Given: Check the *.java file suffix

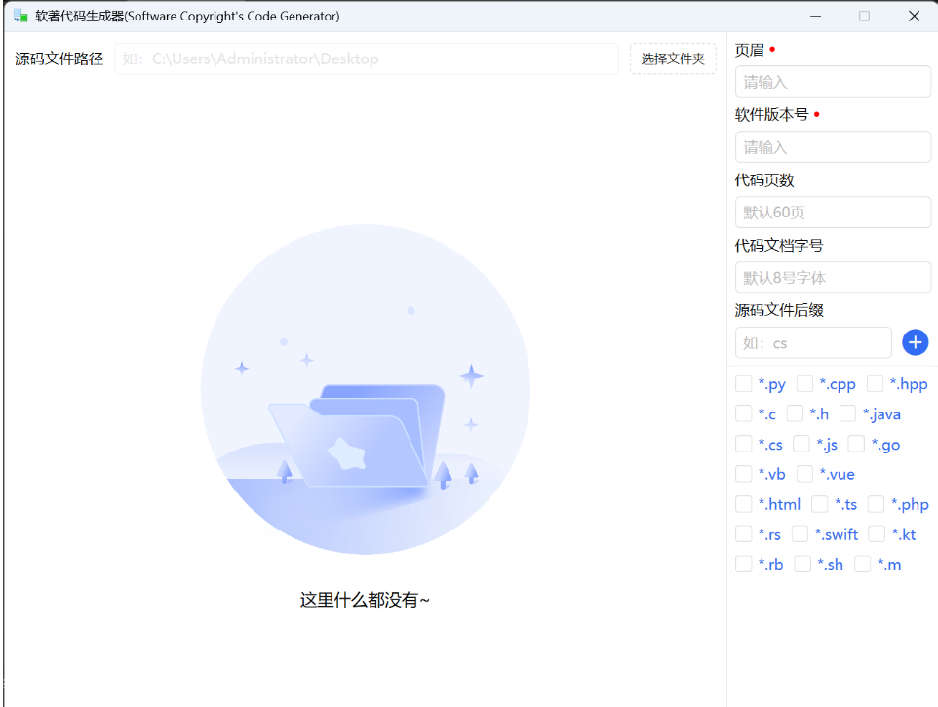Looking at the screenshot, I should coord(848,414).
